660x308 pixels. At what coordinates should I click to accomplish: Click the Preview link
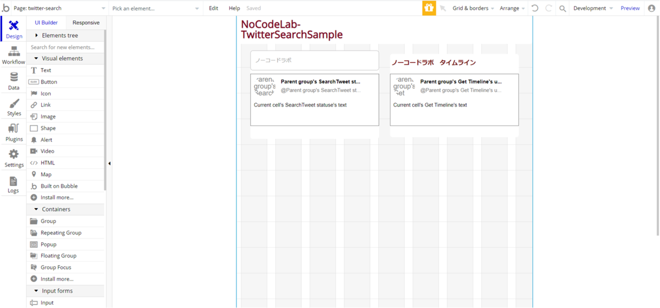coord(630,8)
